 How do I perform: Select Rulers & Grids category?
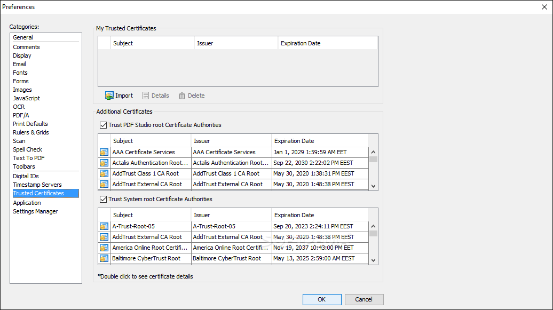[30, 132]
